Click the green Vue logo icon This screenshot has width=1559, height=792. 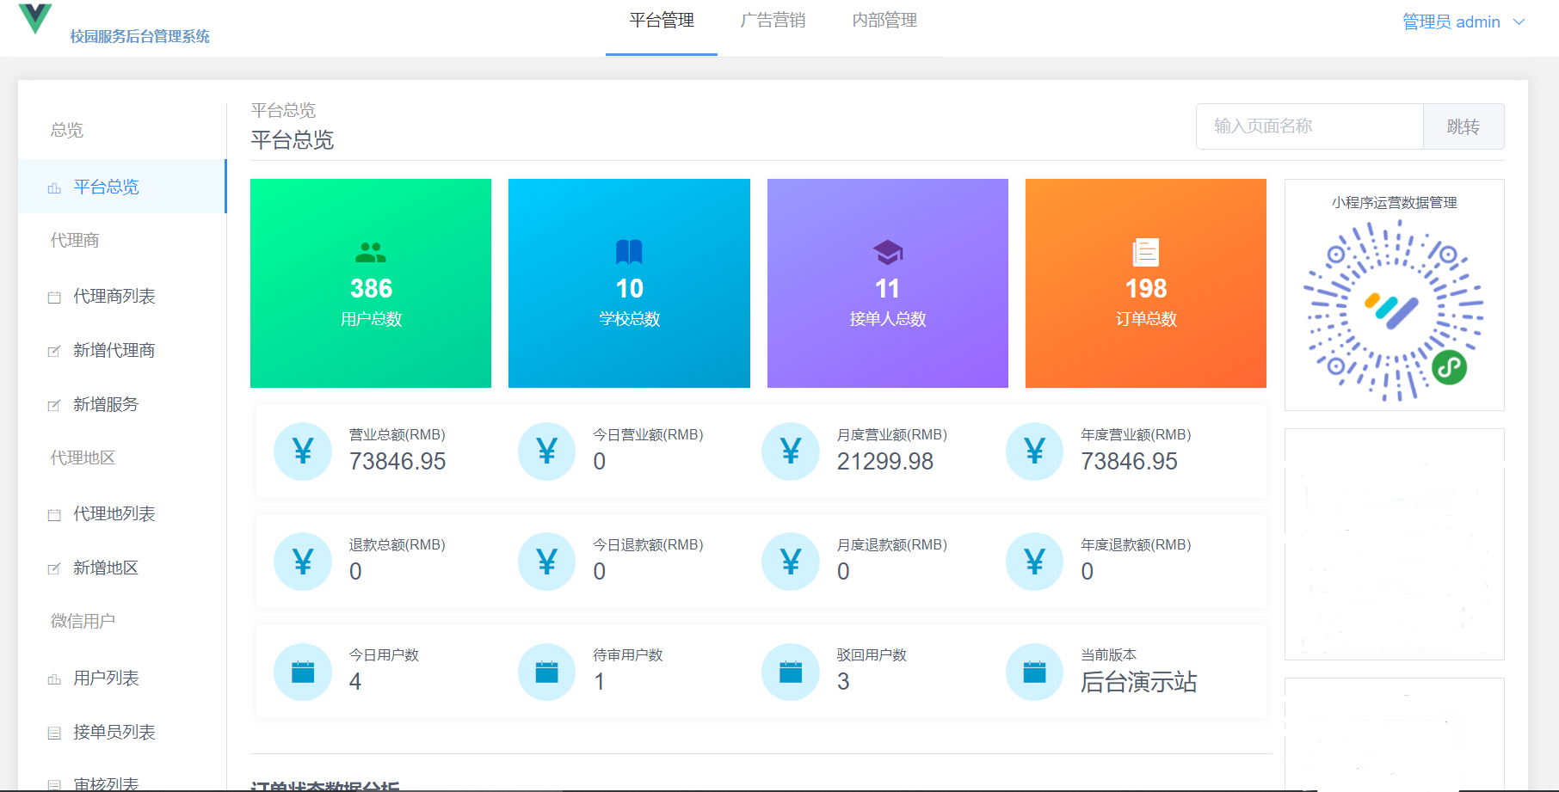click(35, 18)
